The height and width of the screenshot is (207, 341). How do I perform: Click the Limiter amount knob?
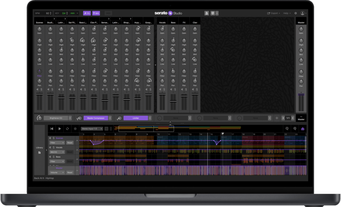[x=119, y=118]
